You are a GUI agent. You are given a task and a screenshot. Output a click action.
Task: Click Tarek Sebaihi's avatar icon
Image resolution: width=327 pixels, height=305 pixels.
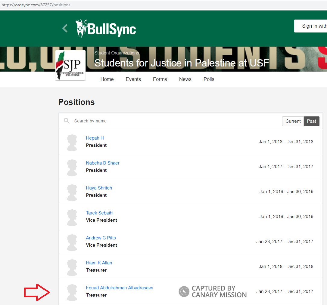[x=72, y=217]
